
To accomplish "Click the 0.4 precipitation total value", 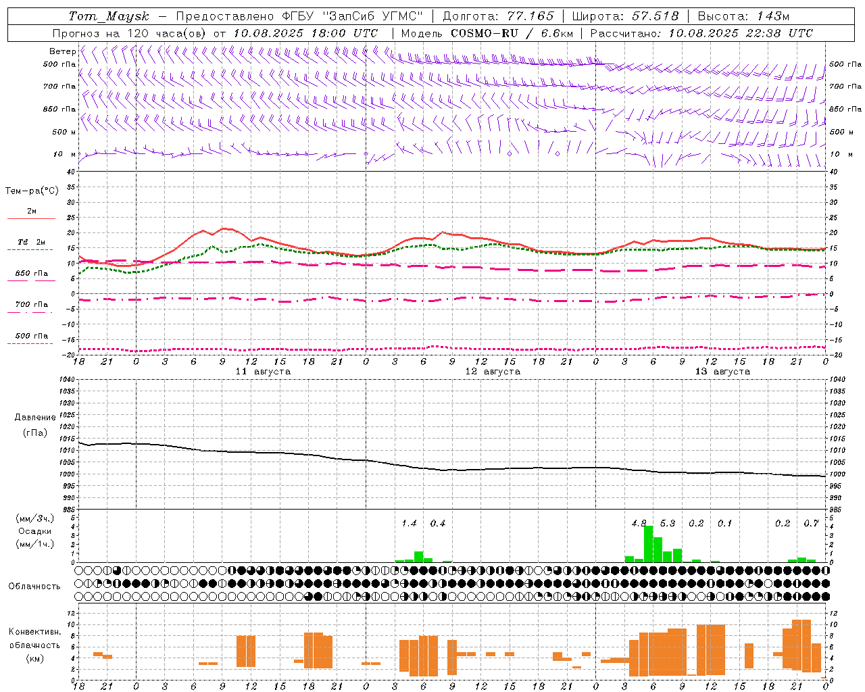I will [438, 524].
